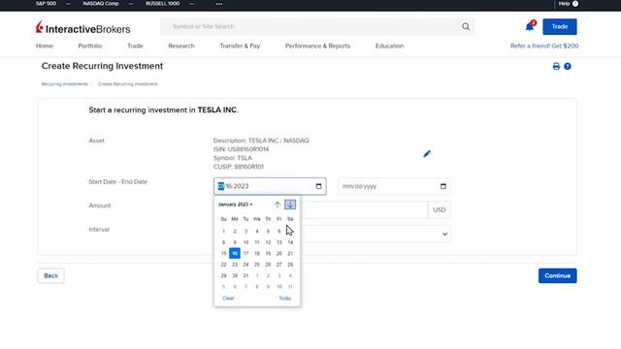Image resolution: width=621 pixels, height=349 pixels.
Task: Open the Portfolio menu
Action: (90, 46)
